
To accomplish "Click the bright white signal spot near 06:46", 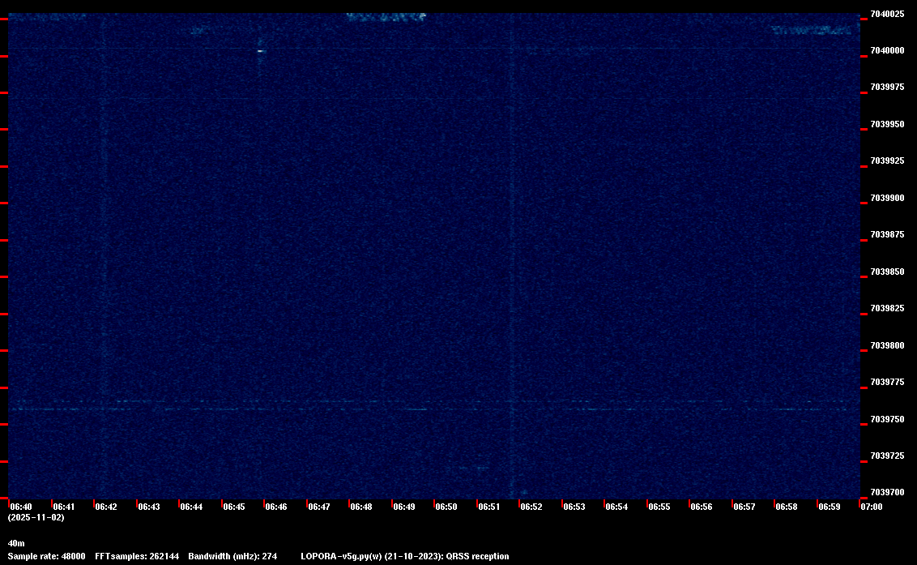I will tap(261, 51).
